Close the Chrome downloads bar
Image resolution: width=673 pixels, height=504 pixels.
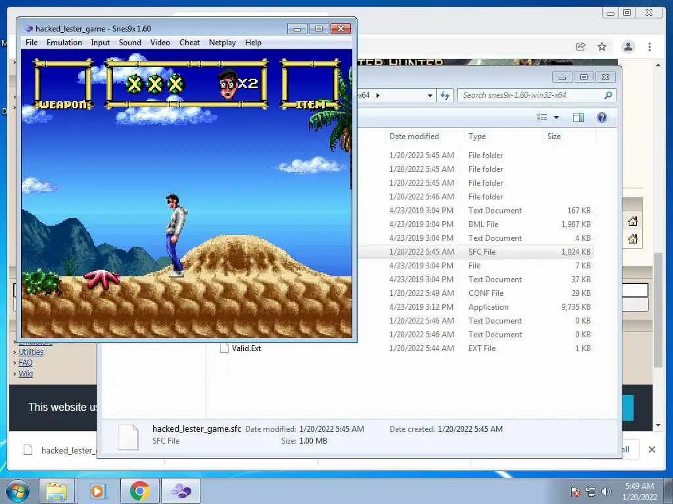tap(651, 450)
